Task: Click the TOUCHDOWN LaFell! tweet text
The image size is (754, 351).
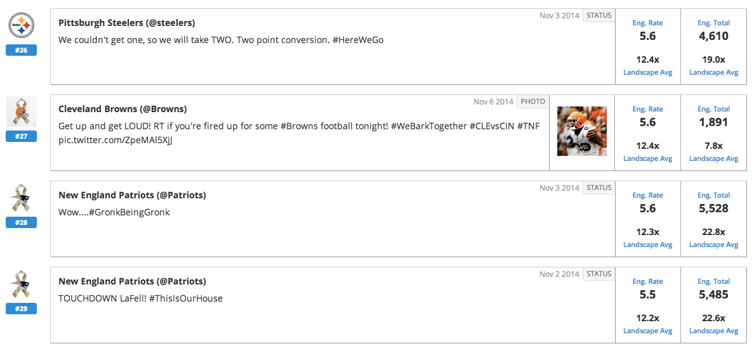Action: (x=140, y=298)
